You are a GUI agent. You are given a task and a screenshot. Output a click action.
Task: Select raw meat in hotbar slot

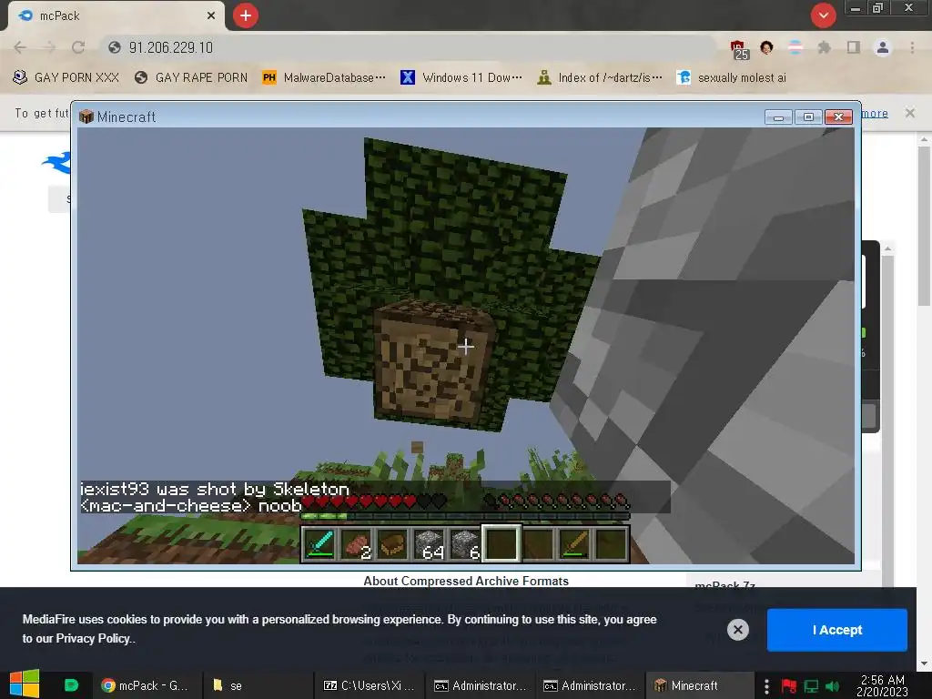(x=356, y=544)
